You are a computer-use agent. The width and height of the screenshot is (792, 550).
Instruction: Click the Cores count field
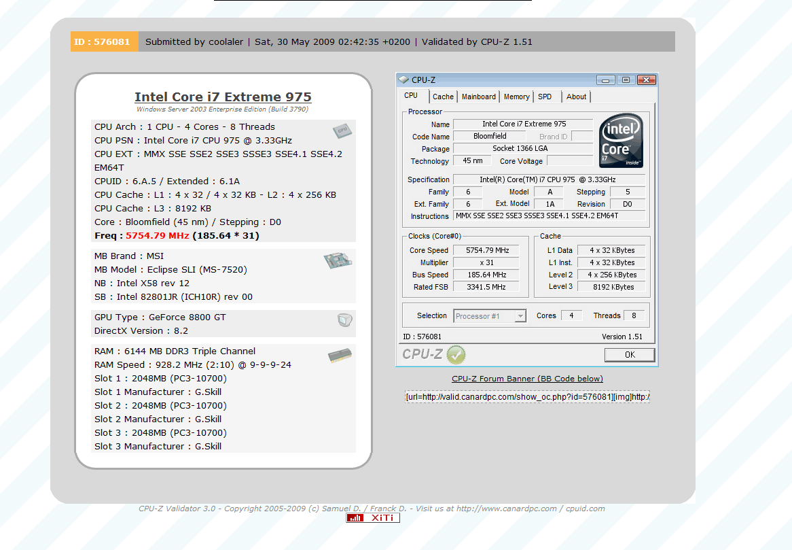coord(571,315)
